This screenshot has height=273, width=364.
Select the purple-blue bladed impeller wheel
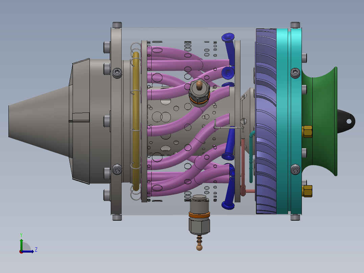[x=266, y=121]
